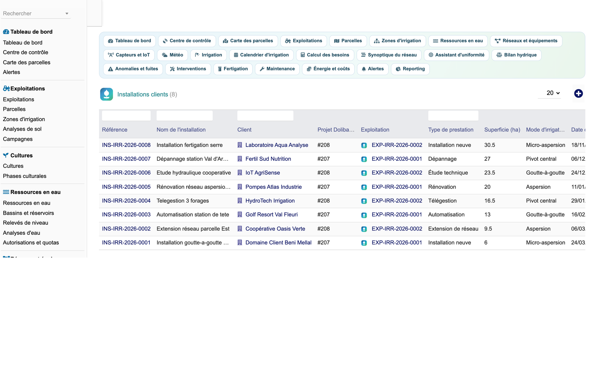This screenshot has width=598, height=370.
Task: Open the Alertes top tab
Action: tap(373, 69)
